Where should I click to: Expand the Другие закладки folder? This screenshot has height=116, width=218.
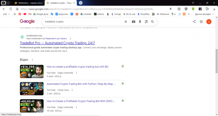(x=204, y=14)
